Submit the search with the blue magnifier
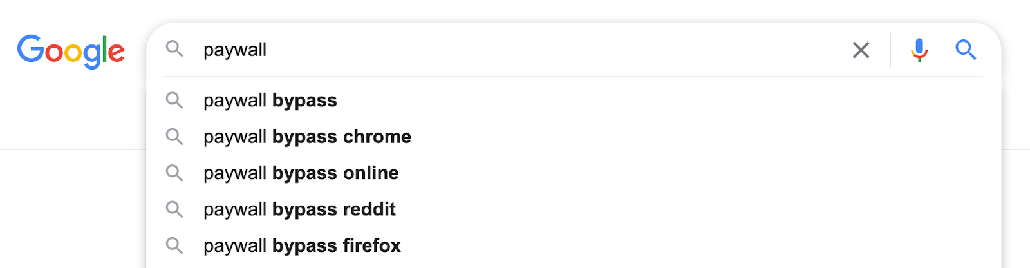 click(966, 50)
